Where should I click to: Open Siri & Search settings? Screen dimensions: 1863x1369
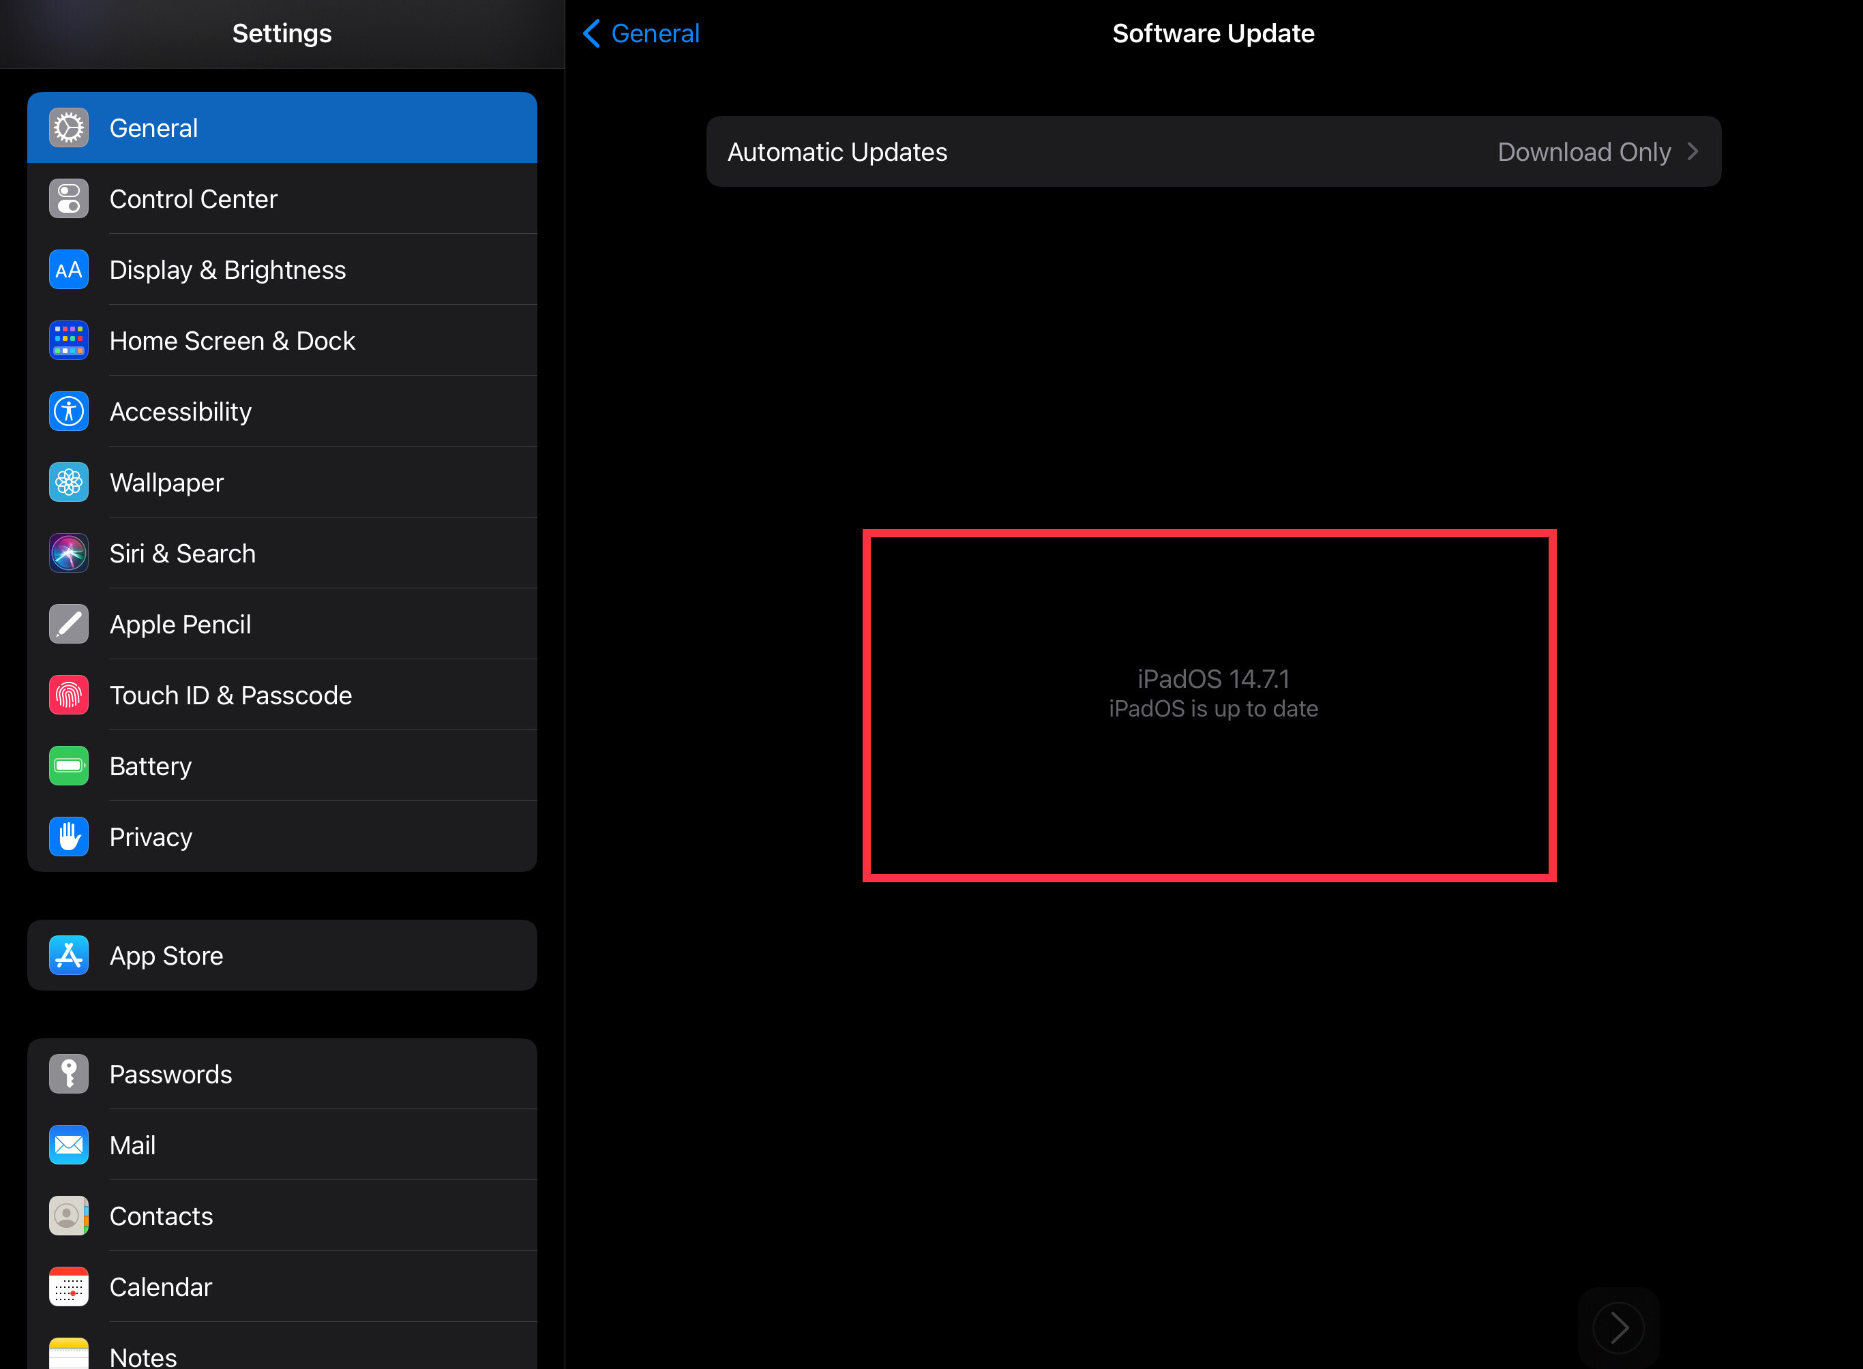282,554
